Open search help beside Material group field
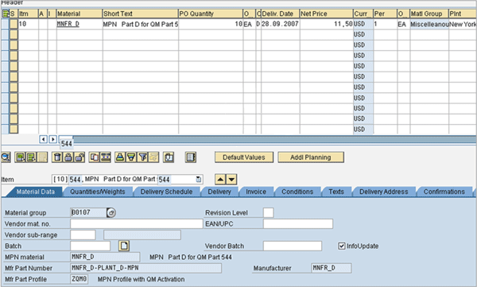 (x=111, y=212)
